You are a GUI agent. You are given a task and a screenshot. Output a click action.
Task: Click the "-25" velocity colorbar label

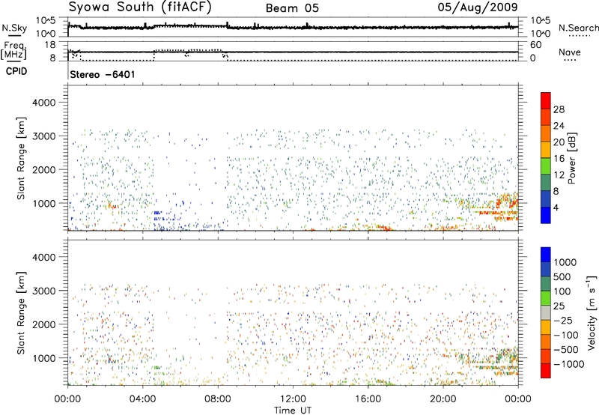point(563,320)
